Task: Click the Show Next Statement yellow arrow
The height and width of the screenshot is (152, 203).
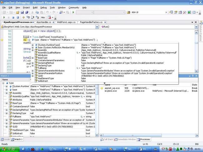Action: pyautogui.click(x=23, y=17)
